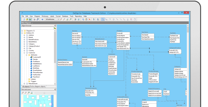Select CategoryProduct in the Object browser
This screenshot has width=208, height=107.
[x=34, y=46]
